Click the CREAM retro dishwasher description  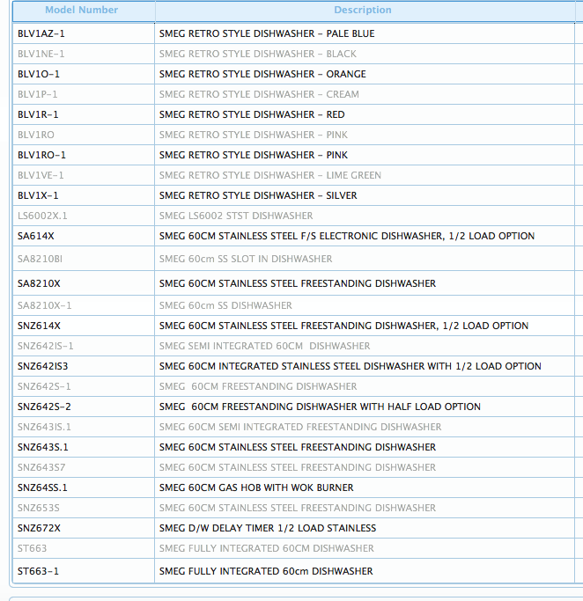click(259, 95)
